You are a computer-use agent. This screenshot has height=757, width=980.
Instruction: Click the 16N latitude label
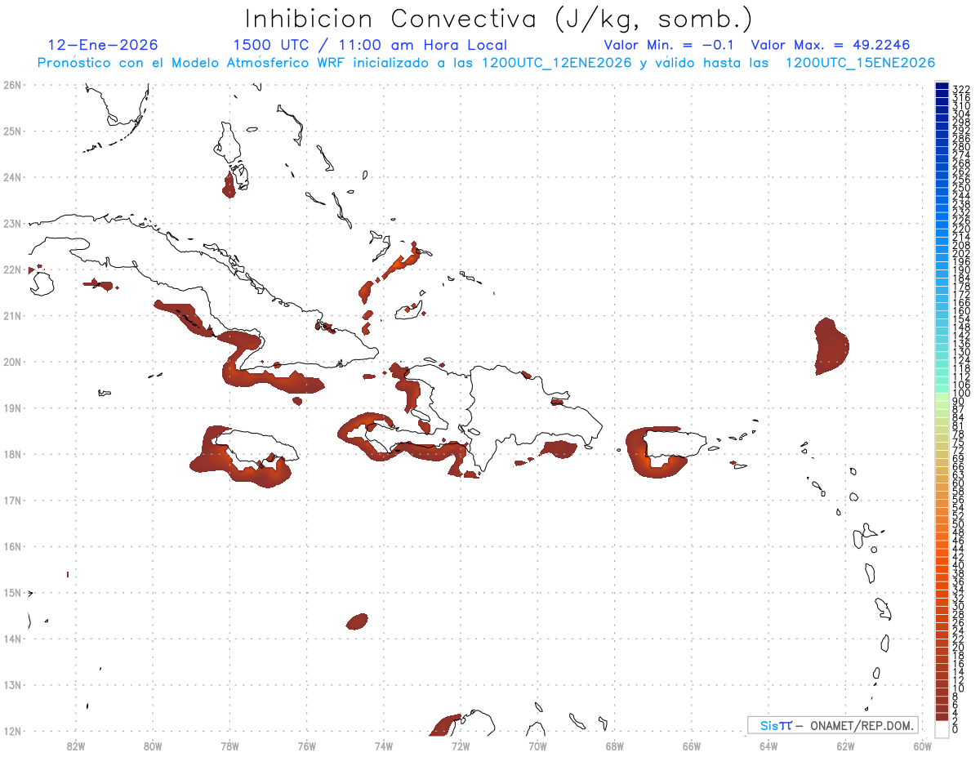[12, 546]
